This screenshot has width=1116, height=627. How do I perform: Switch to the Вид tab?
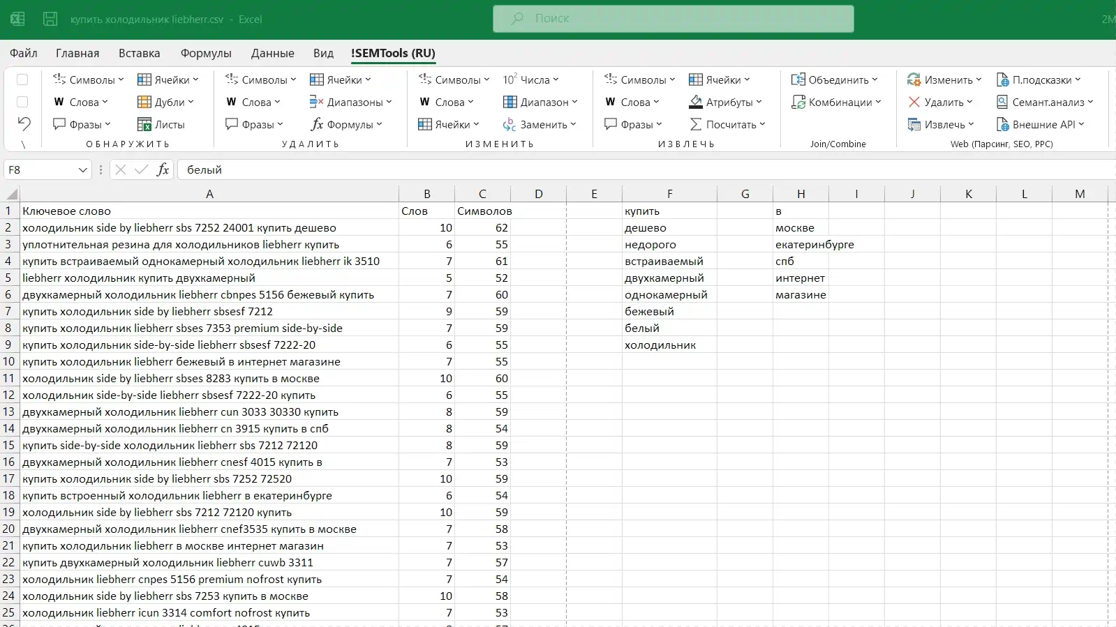point(323,53)
